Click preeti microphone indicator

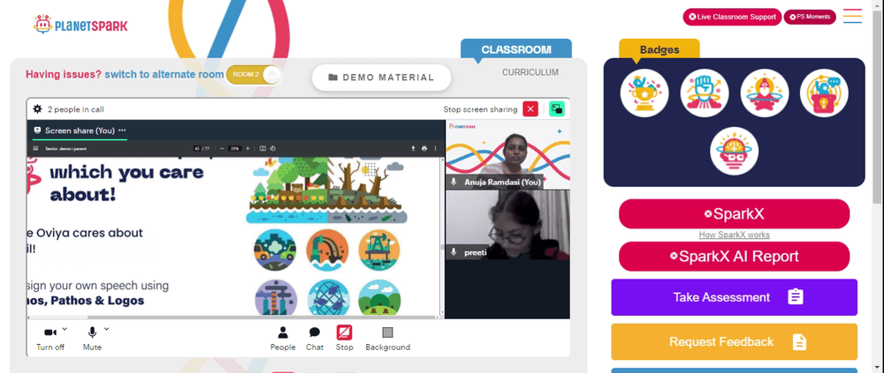tap(453, 252)
